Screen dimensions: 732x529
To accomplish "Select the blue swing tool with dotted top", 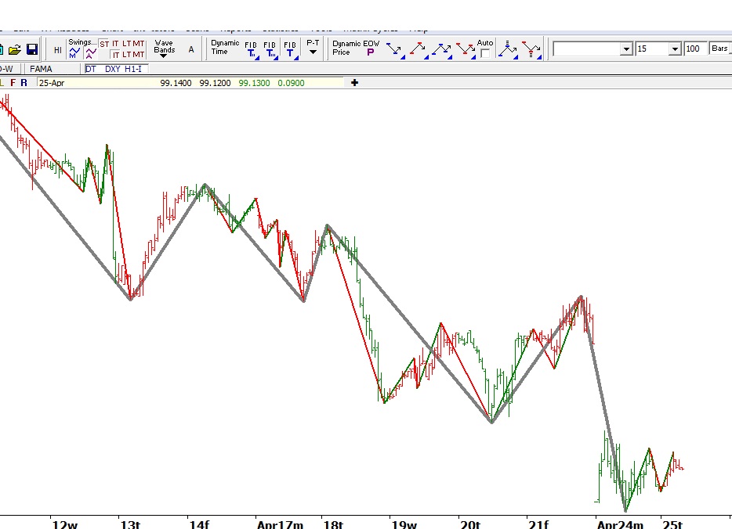I will (x=508, y=50).
